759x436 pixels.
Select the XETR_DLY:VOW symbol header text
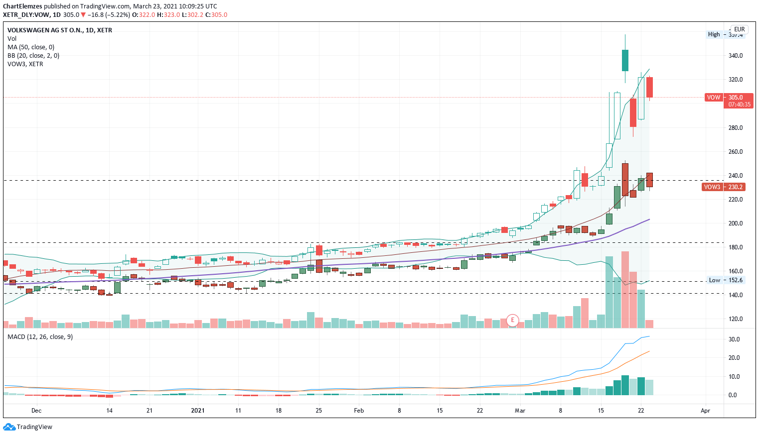[x=26, y=15]
